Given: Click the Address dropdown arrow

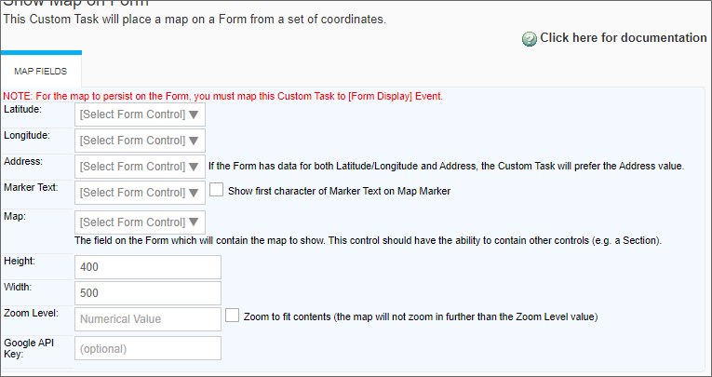Looking at the screenshot, I should click(x=194, y=167).
